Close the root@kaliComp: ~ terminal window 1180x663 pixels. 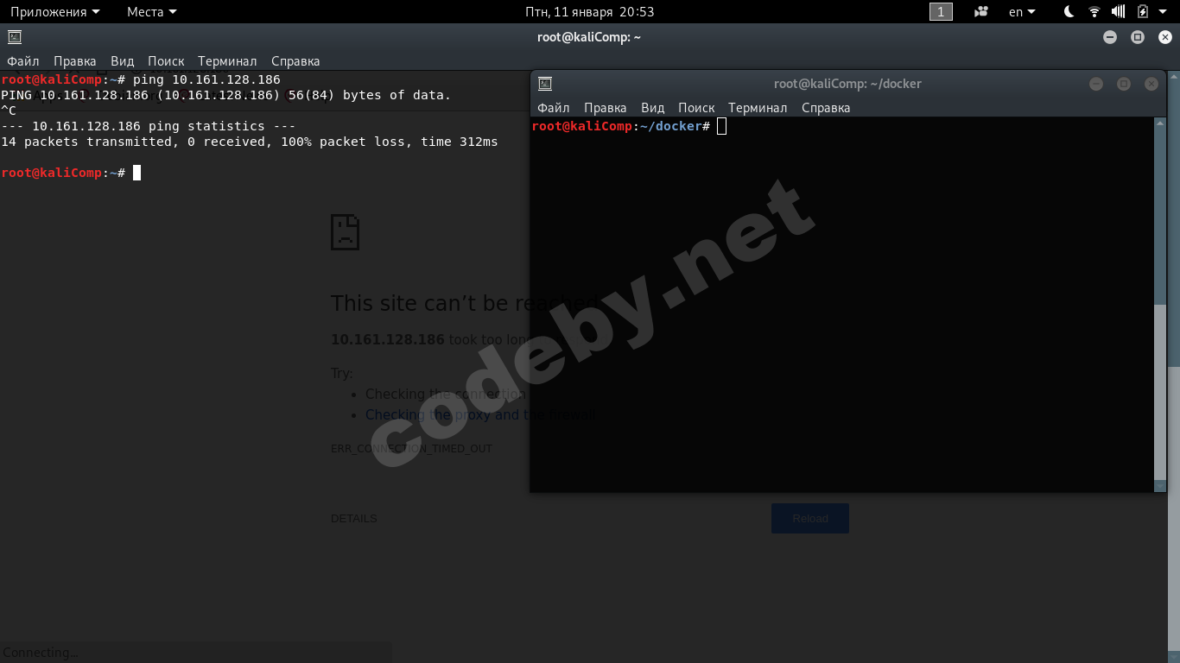point(1165,37)
